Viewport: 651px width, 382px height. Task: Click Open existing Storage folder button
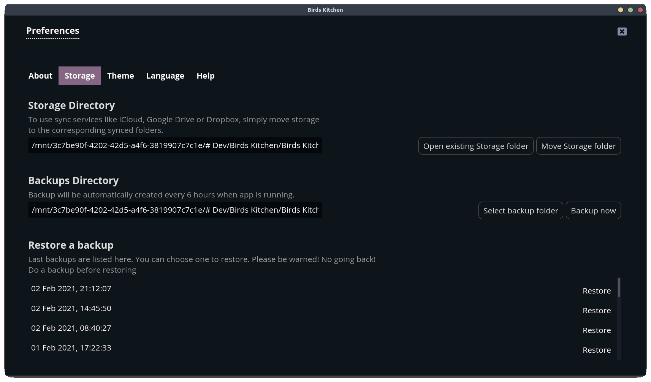[476, 146]
